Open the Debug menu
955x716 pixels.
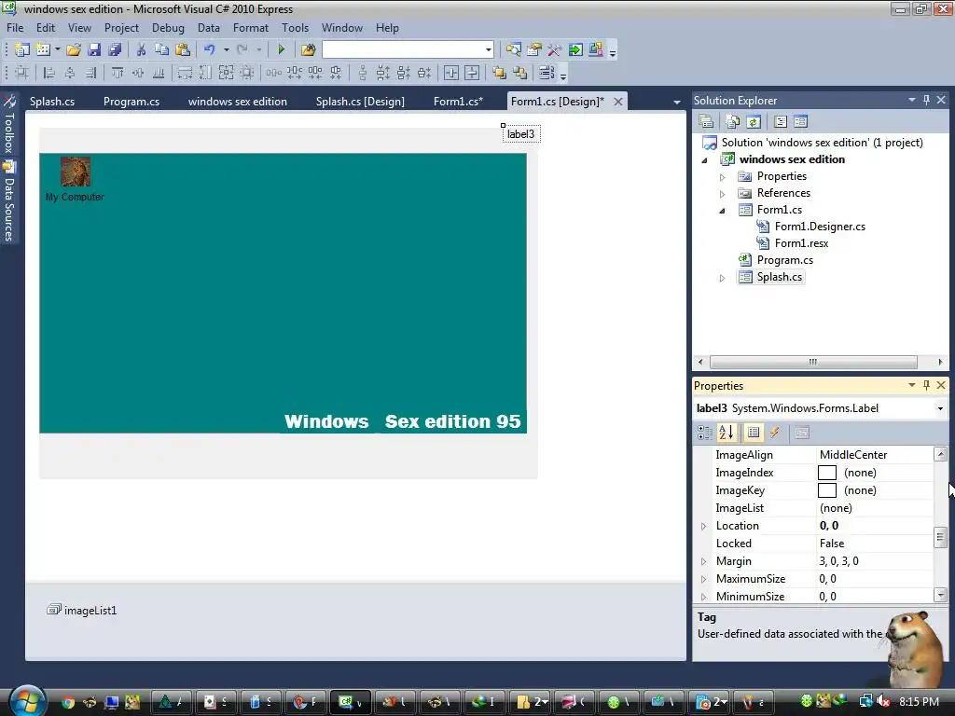click(168, 28)
